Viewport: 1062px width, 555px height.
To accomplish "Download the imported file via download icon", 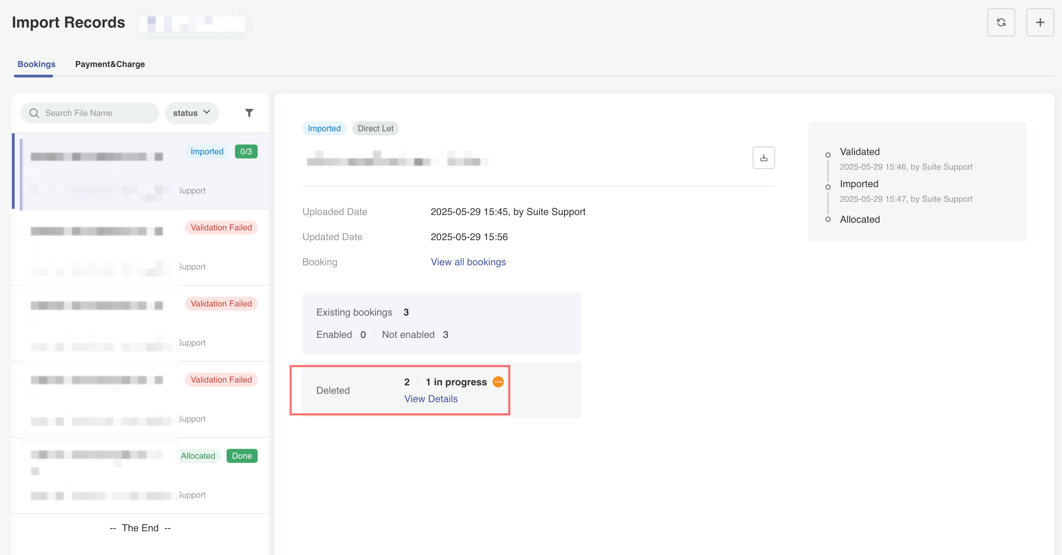I will pyautogui.click(x=764, y=158).
